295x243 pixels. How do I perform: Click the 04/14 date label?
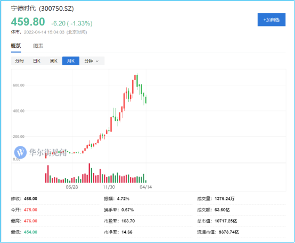click(145, 187)
